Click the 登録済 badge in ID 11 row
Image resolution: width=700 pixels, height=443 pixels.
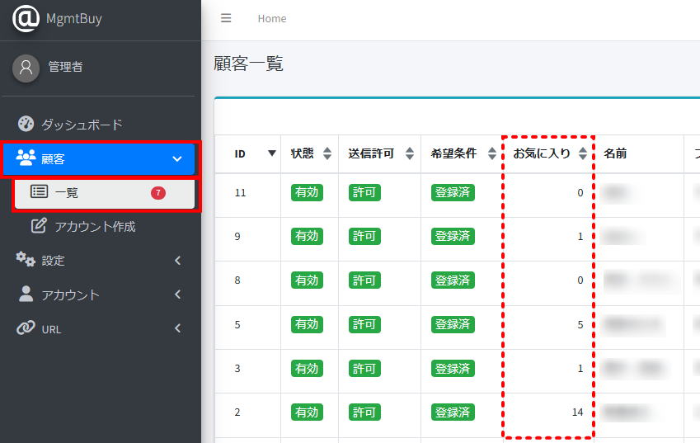point(453,192)
